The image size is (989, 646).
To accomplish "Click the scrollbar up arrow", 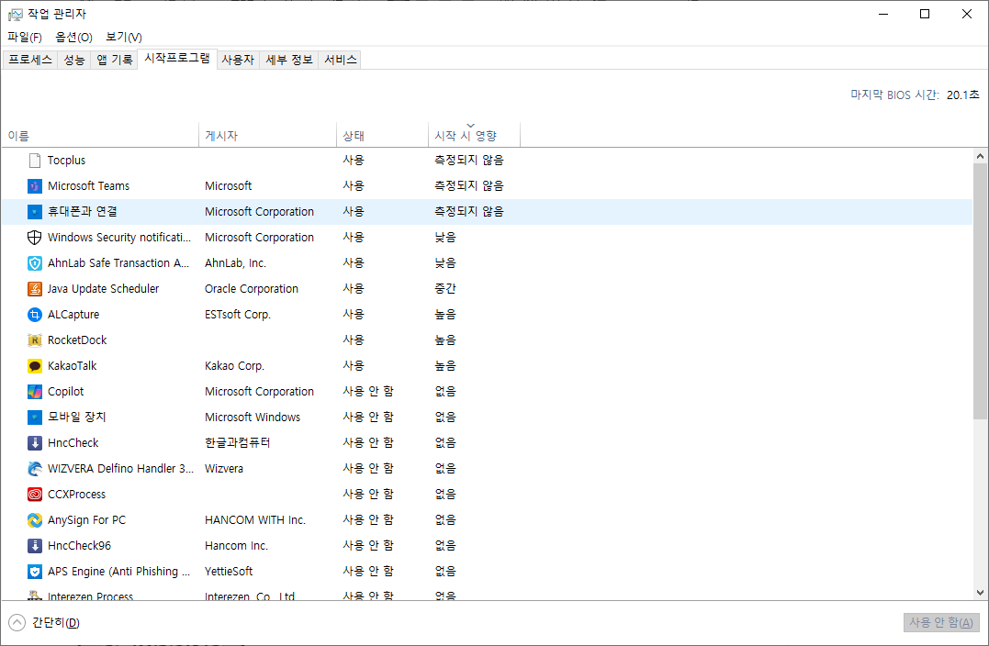I will (x=980, y=156).
